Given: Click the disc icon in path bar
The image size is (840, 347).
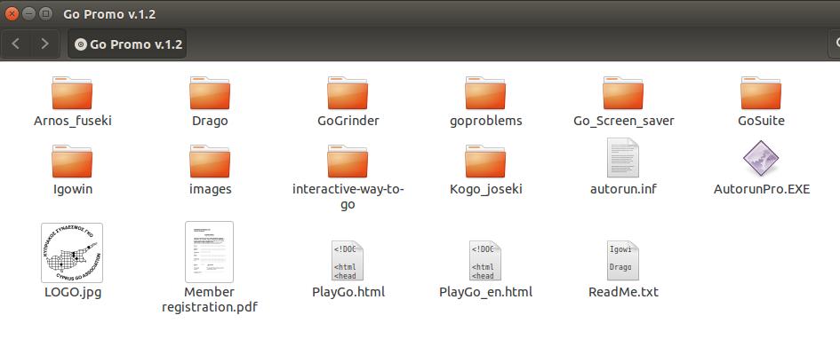Looking at the screenshot, I should click(81, 44).
